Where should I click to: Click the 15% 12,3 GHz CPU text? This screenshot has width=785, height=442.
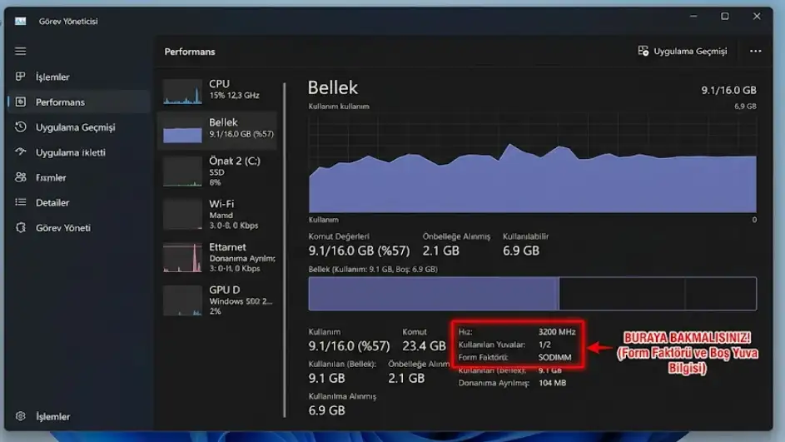[234, 95]
